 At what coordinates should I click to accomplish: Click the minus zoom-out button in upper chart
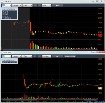[39, 5]
